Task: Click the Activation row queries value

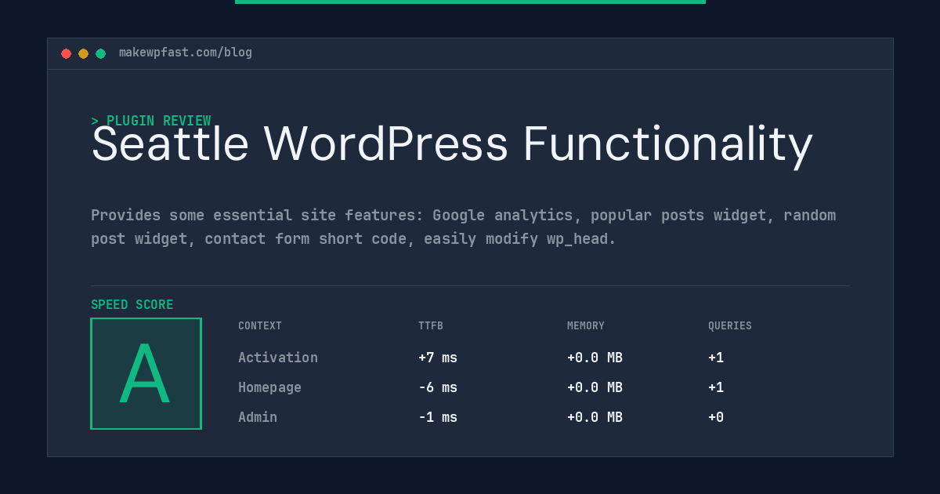Action: (716, 358)
